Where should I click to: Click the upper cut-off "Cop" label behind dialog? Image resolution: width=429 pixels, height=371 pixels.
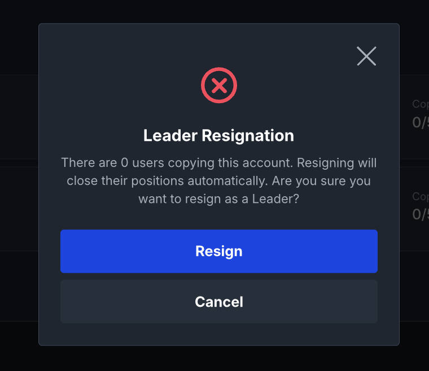point(420,104)
